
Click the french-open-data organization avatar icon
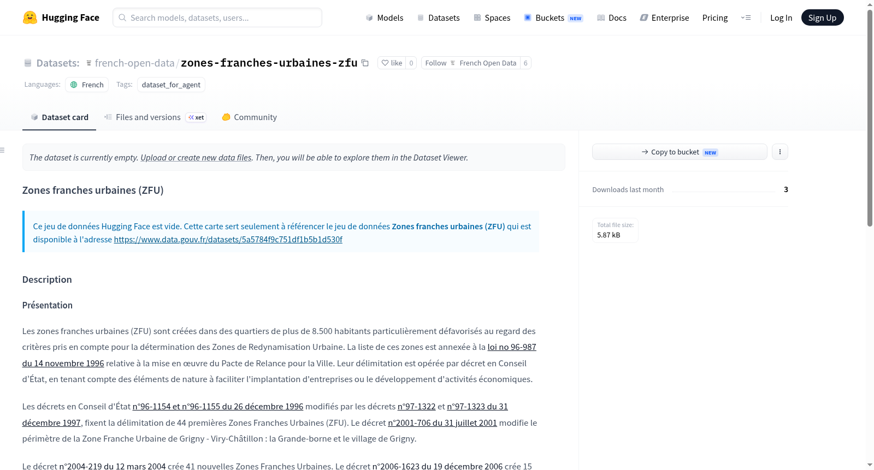(88, 63)
